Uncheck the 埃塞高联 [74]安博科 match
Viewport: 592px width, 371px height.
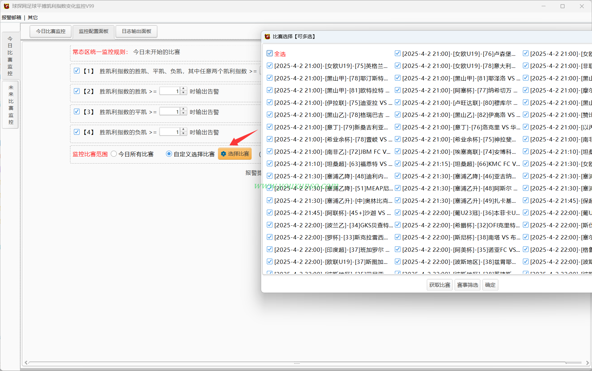click(x=398, y=151)
